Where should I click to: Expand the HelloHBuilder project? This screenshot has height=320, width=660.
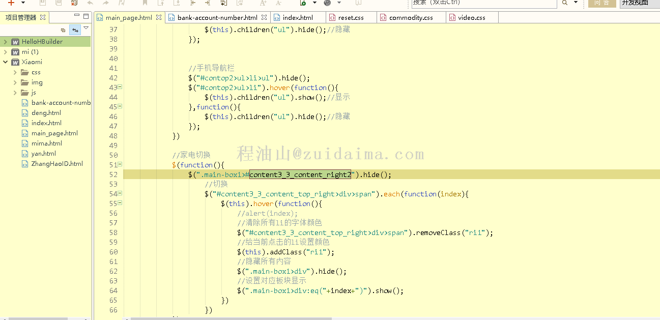[x=5, y=42]
